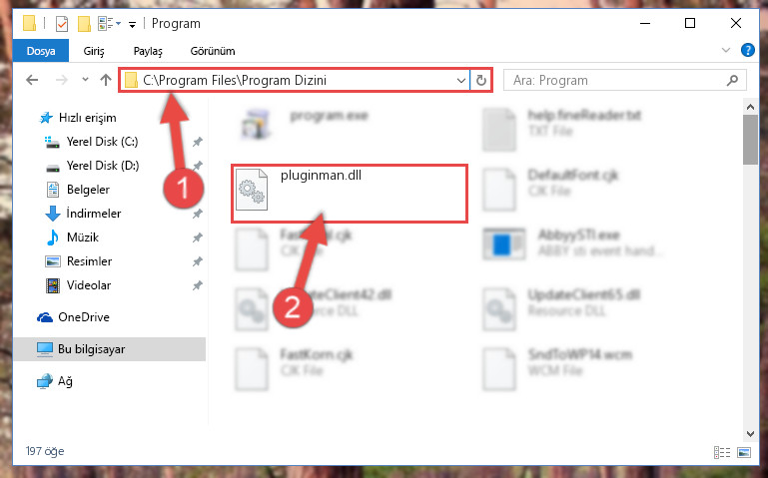Switch to the Görünüm tab
The height and width of the screenshot is (478, 768).
point(213,51)
